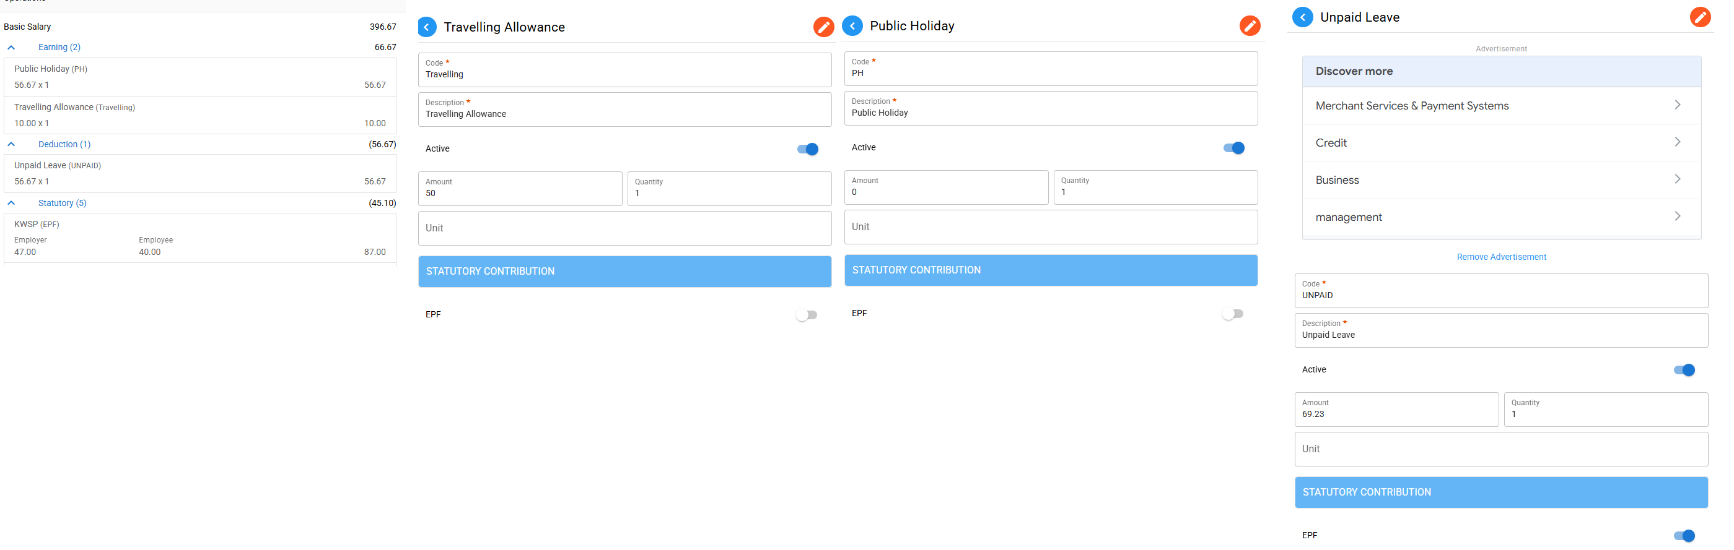1734x550 pixels.
Task: Click the Discover more ad header
Action: coord(1501,71)
